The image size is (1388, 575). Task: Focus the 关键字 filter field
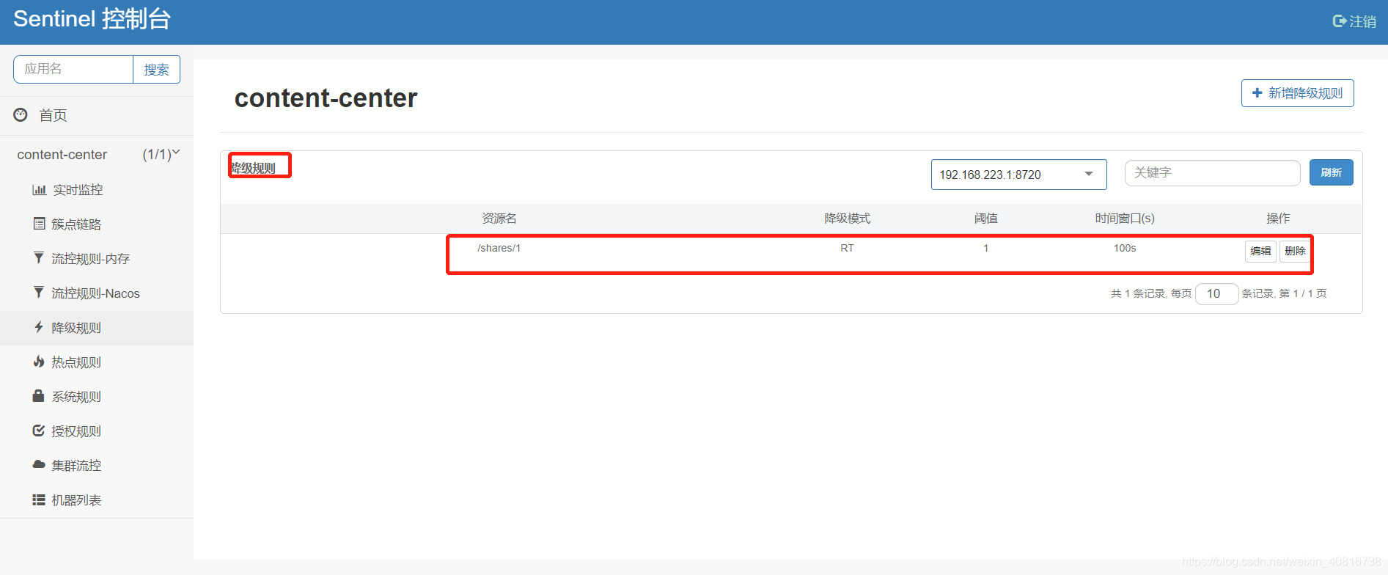1212,173
